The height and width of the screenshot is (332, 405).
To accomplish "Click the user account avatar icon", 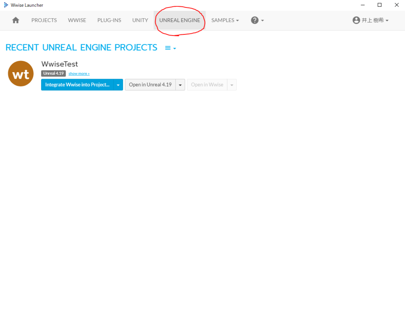I will pos(356,20).
